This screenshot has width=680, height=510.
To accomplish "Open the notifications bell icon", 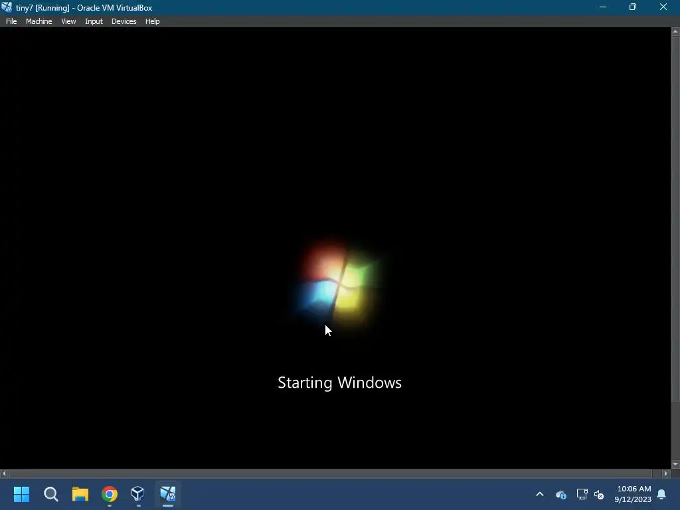I will tap(662, 494).
